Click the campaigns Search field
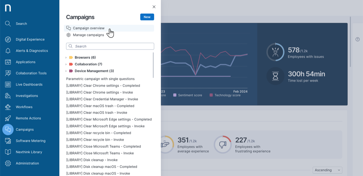Viewport: 363px width, 176px height. 110,46
